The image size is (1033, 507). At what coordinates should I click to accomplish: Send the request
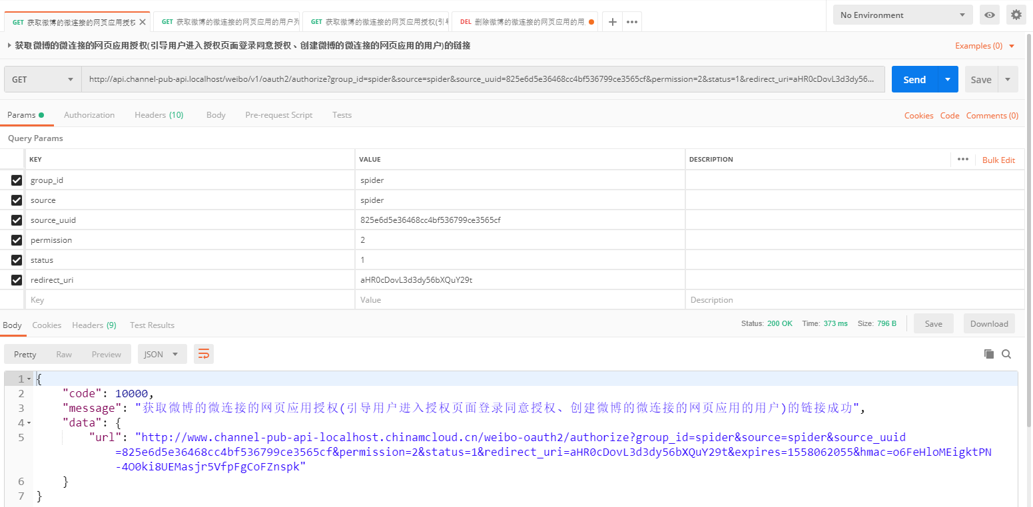914,79
